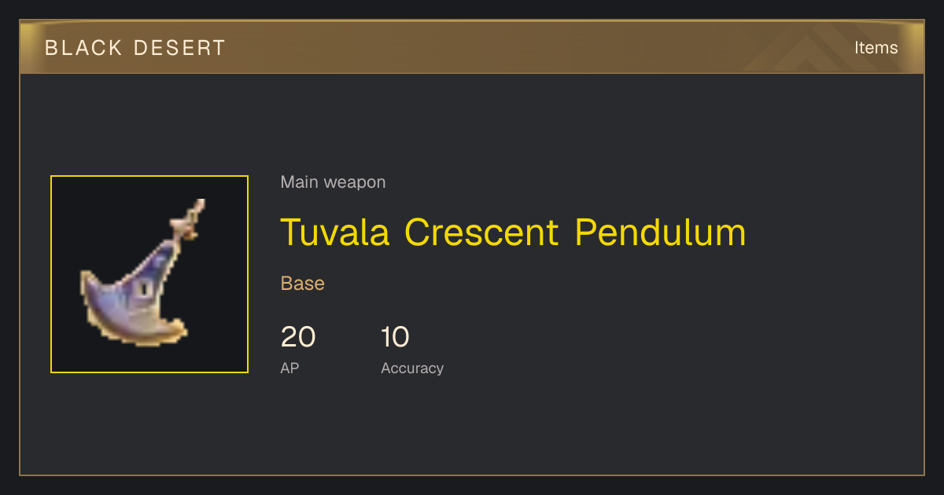Click the word Crescent in item title
The width and height of the screenshot is (944, 495).
click(x=481, y=233)
